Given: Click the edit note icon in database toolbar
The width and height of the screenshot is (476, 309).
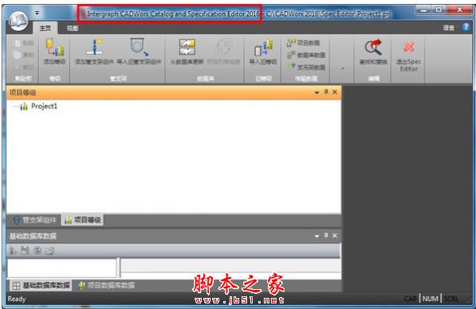Looking at the screenshot, I should [x=50, y=250].
